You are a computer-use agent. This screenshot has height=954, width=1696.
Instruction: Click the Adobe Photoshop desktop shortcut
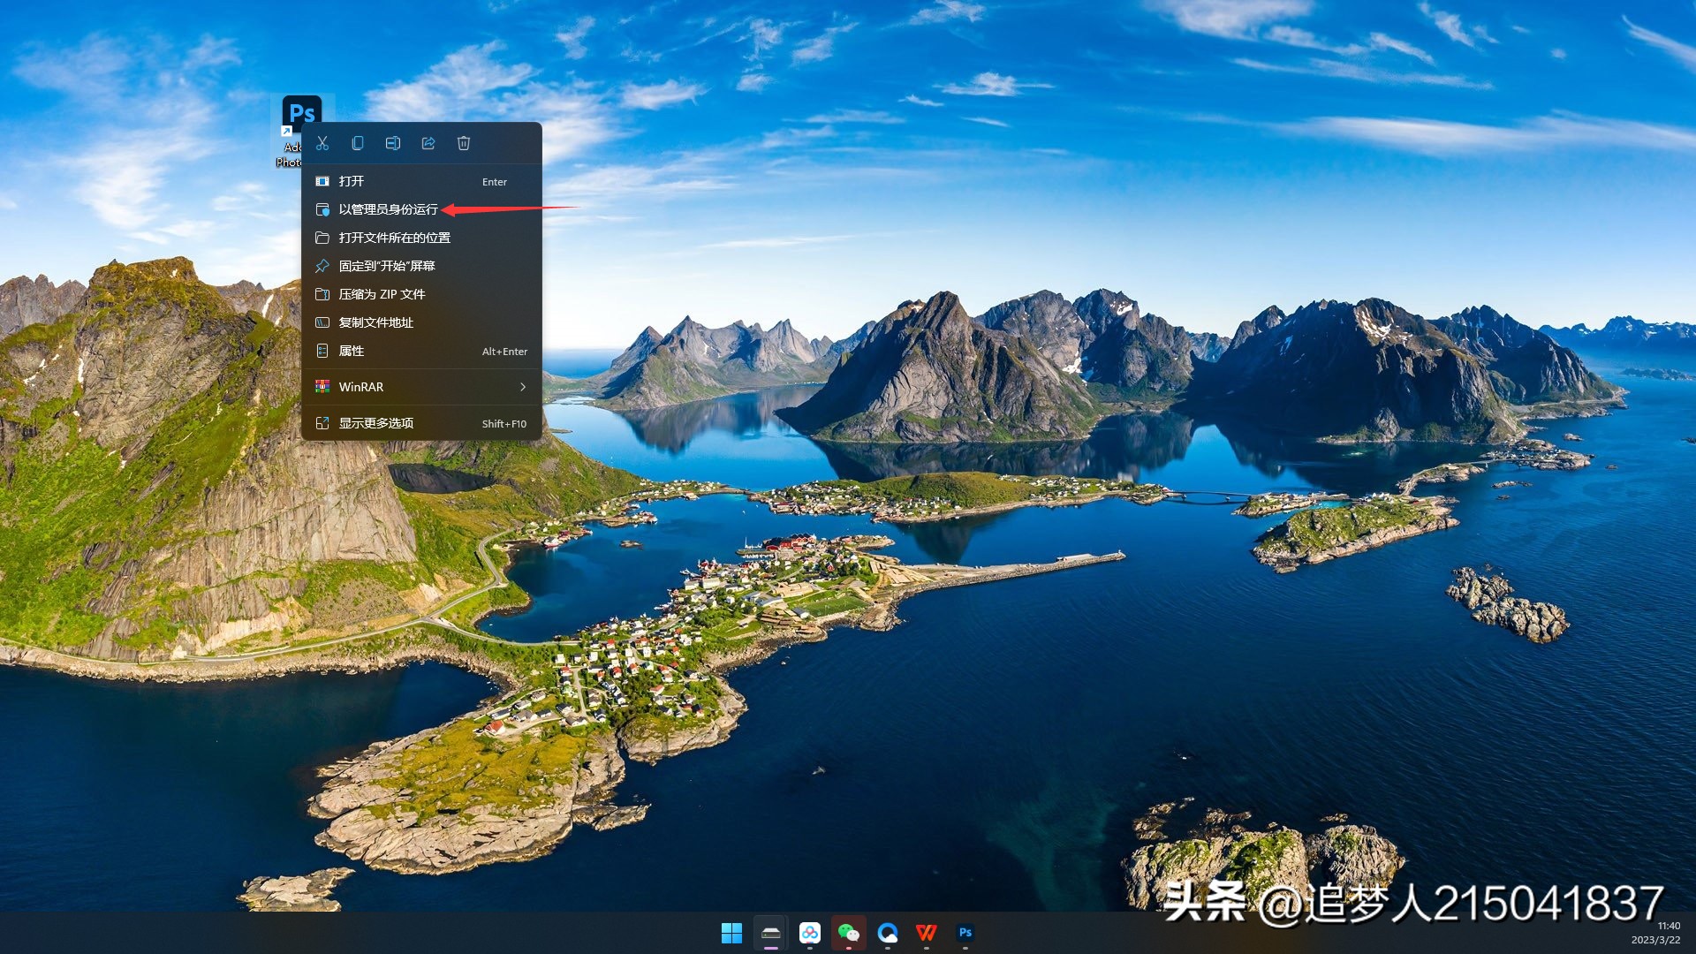303,113
